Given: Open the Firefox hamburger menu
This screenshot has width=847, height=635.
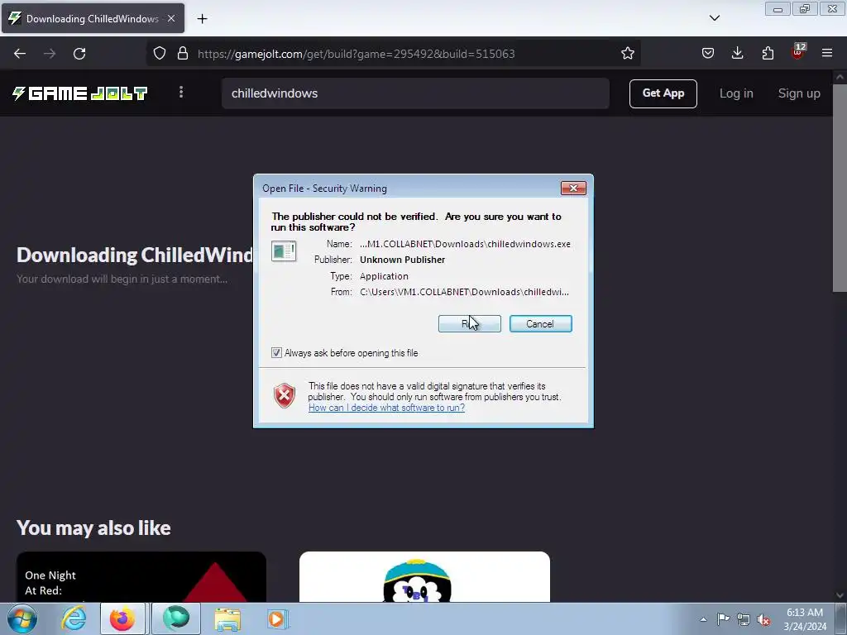Looking at the screenshot, I should click(x=827, y=54).
